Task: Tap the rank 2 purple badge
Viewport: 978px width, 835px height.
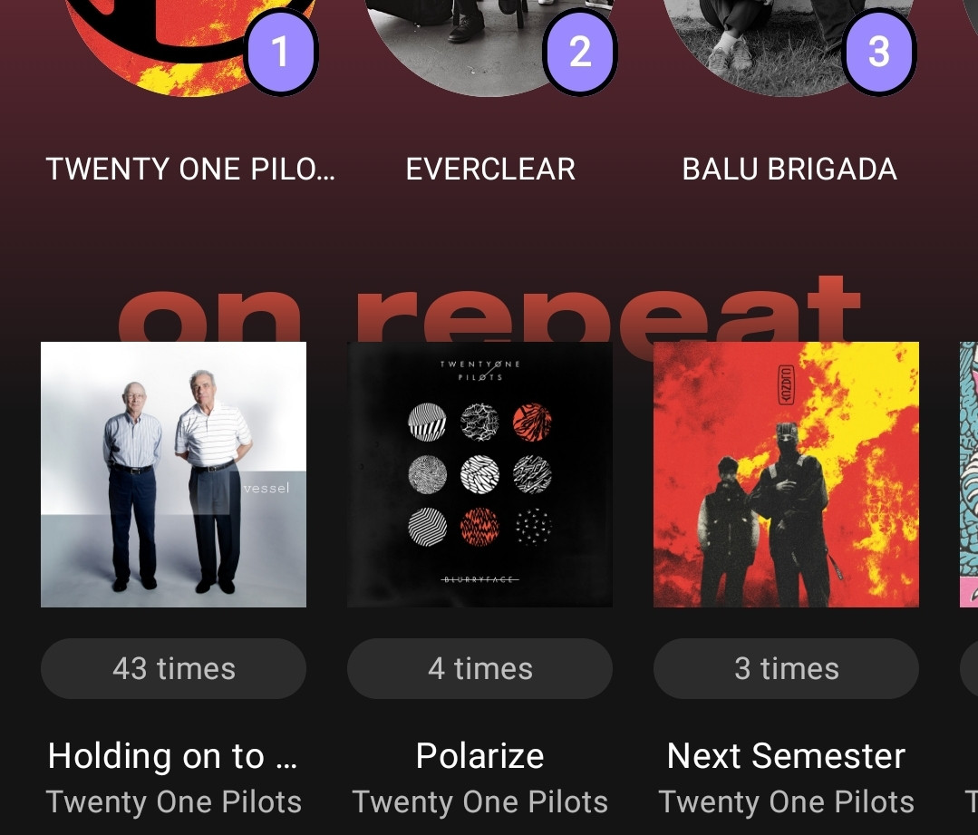Action: pyautogui.click(x=580, y=51)
